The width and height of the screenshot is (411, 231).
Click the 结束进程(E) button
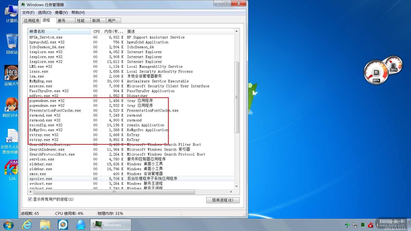coord(223,200)
